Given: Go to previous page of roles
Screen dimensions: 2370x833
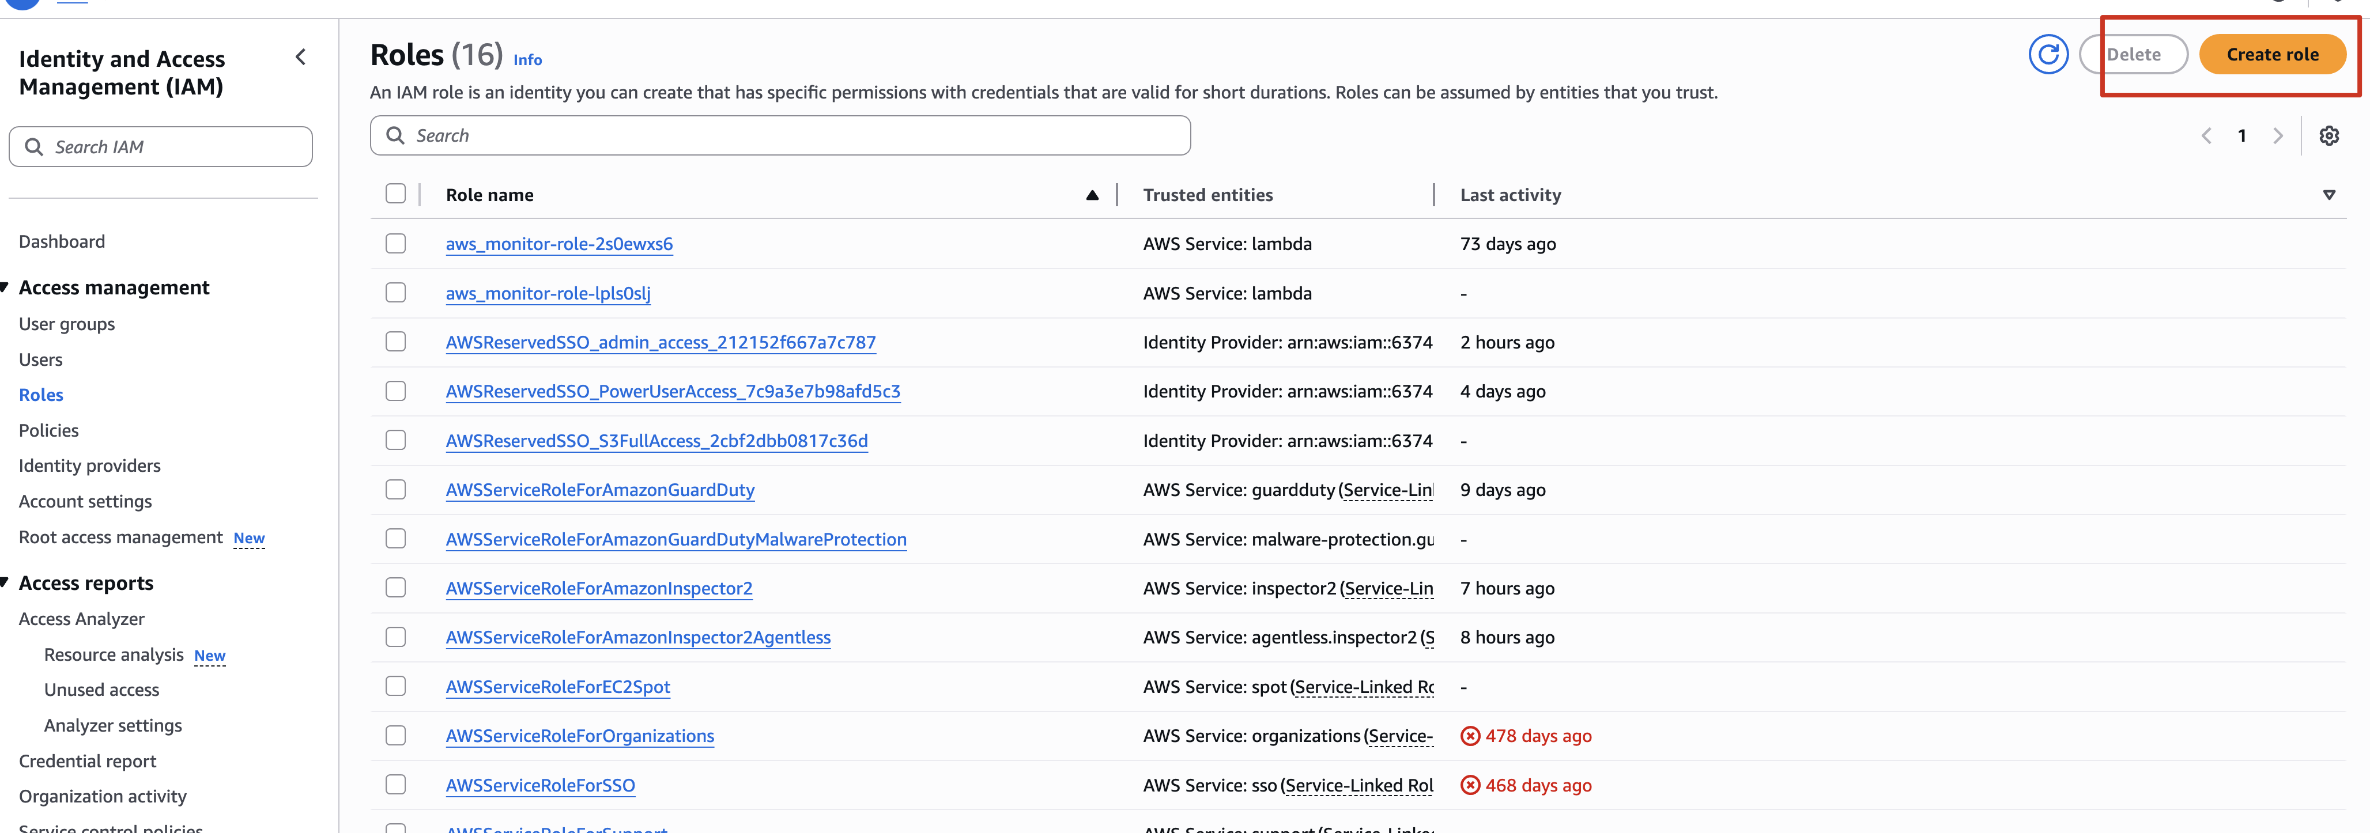Looking at the screenshot, I should (2206, 136).
